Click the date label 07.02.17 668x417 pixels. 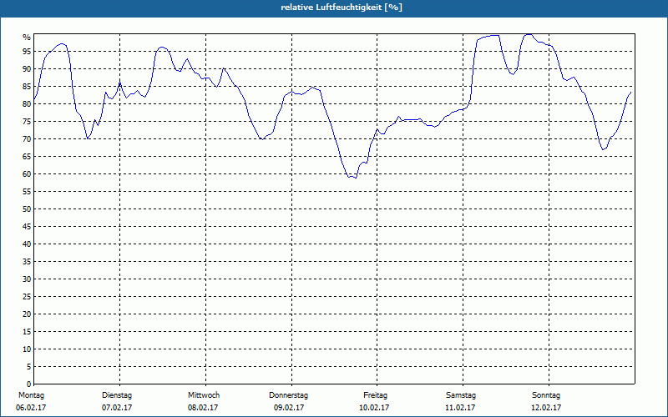tap(117, 408)
